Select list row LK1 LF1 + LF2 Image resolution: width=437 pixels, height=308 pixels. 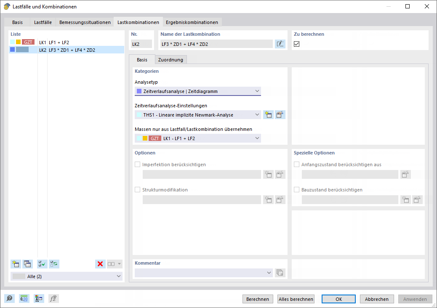point(67,42)
